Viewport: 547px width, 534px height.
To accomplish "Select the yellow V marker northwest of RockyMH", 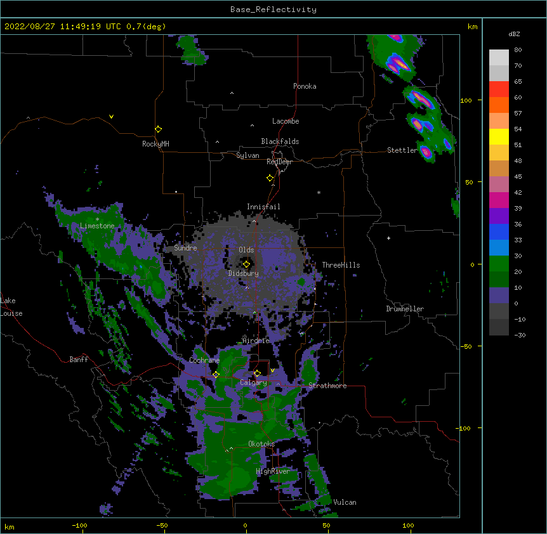I will (111, 117).
